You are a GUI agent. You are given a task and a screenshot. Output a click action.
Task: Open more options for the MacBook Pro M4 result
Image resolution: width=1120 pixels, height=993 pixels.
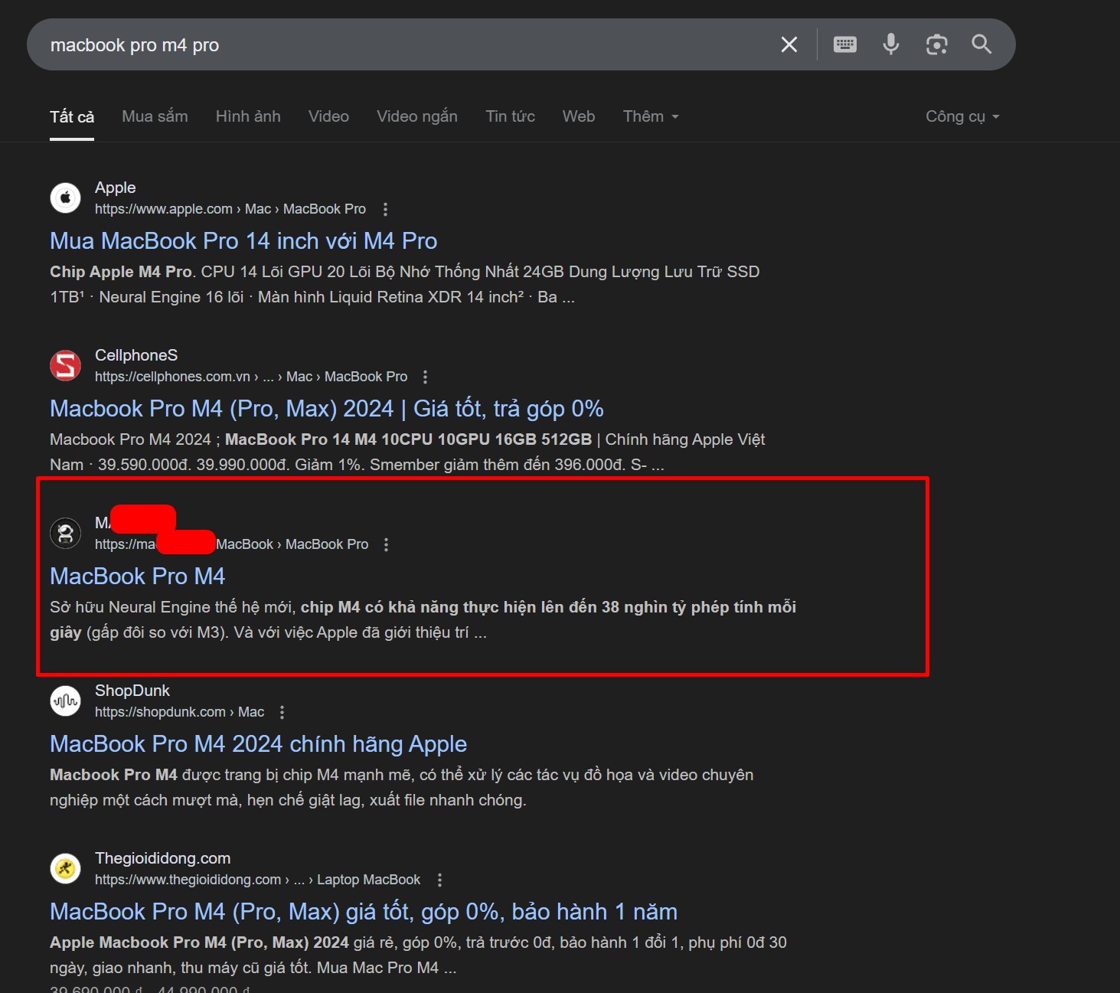(x=386, y=544)
